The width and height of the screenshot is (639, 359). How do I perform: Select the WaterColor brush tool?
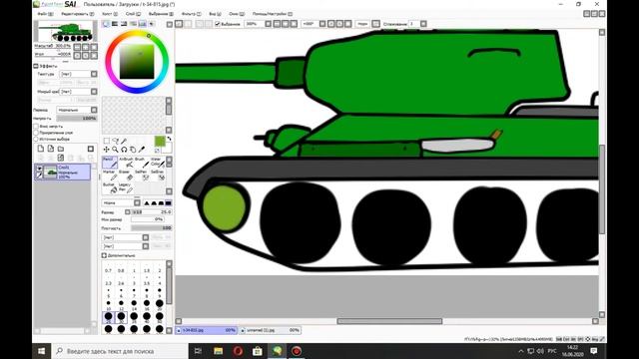pyautogui.click(x=158, y=163)
